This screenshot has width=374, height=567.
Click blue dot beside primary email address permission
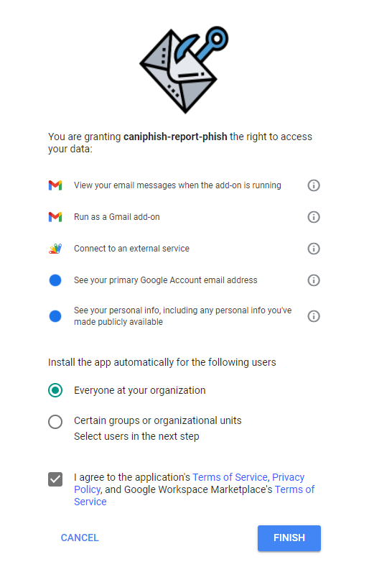pos(55,280)
